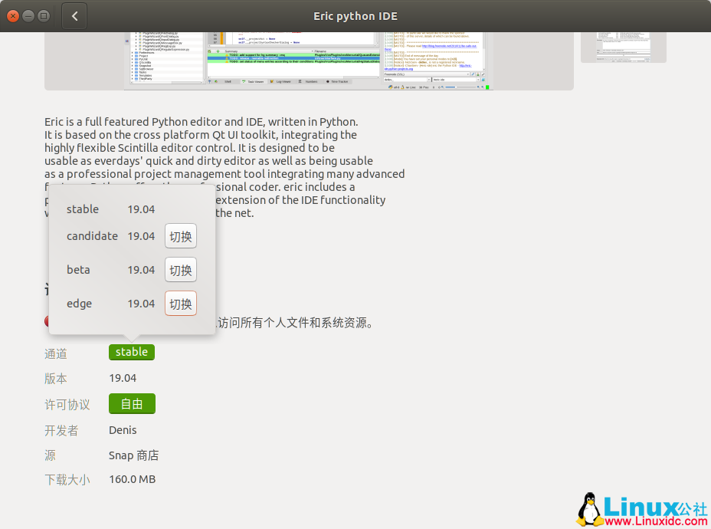Click the 许可协议 license label
The width and height of the screenshot is (711, 529).
(67, 404)
